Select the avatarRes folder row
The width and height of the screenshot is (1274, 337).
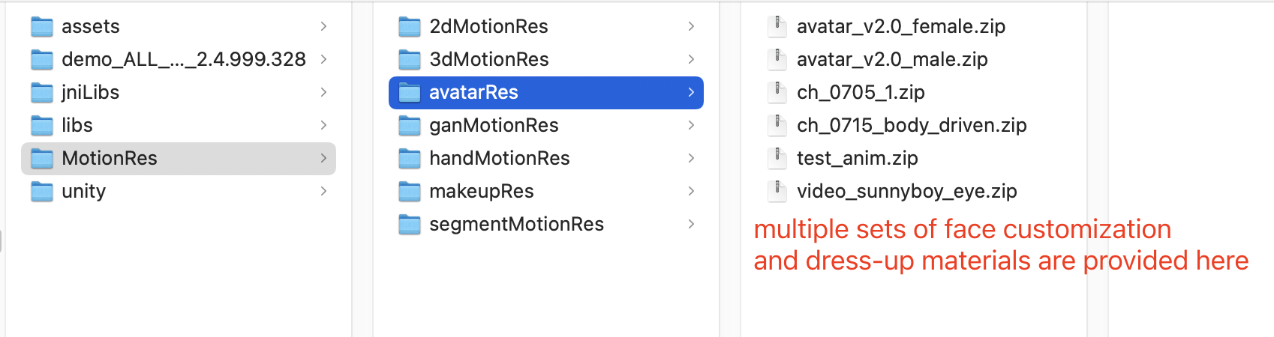click(546, 93)
